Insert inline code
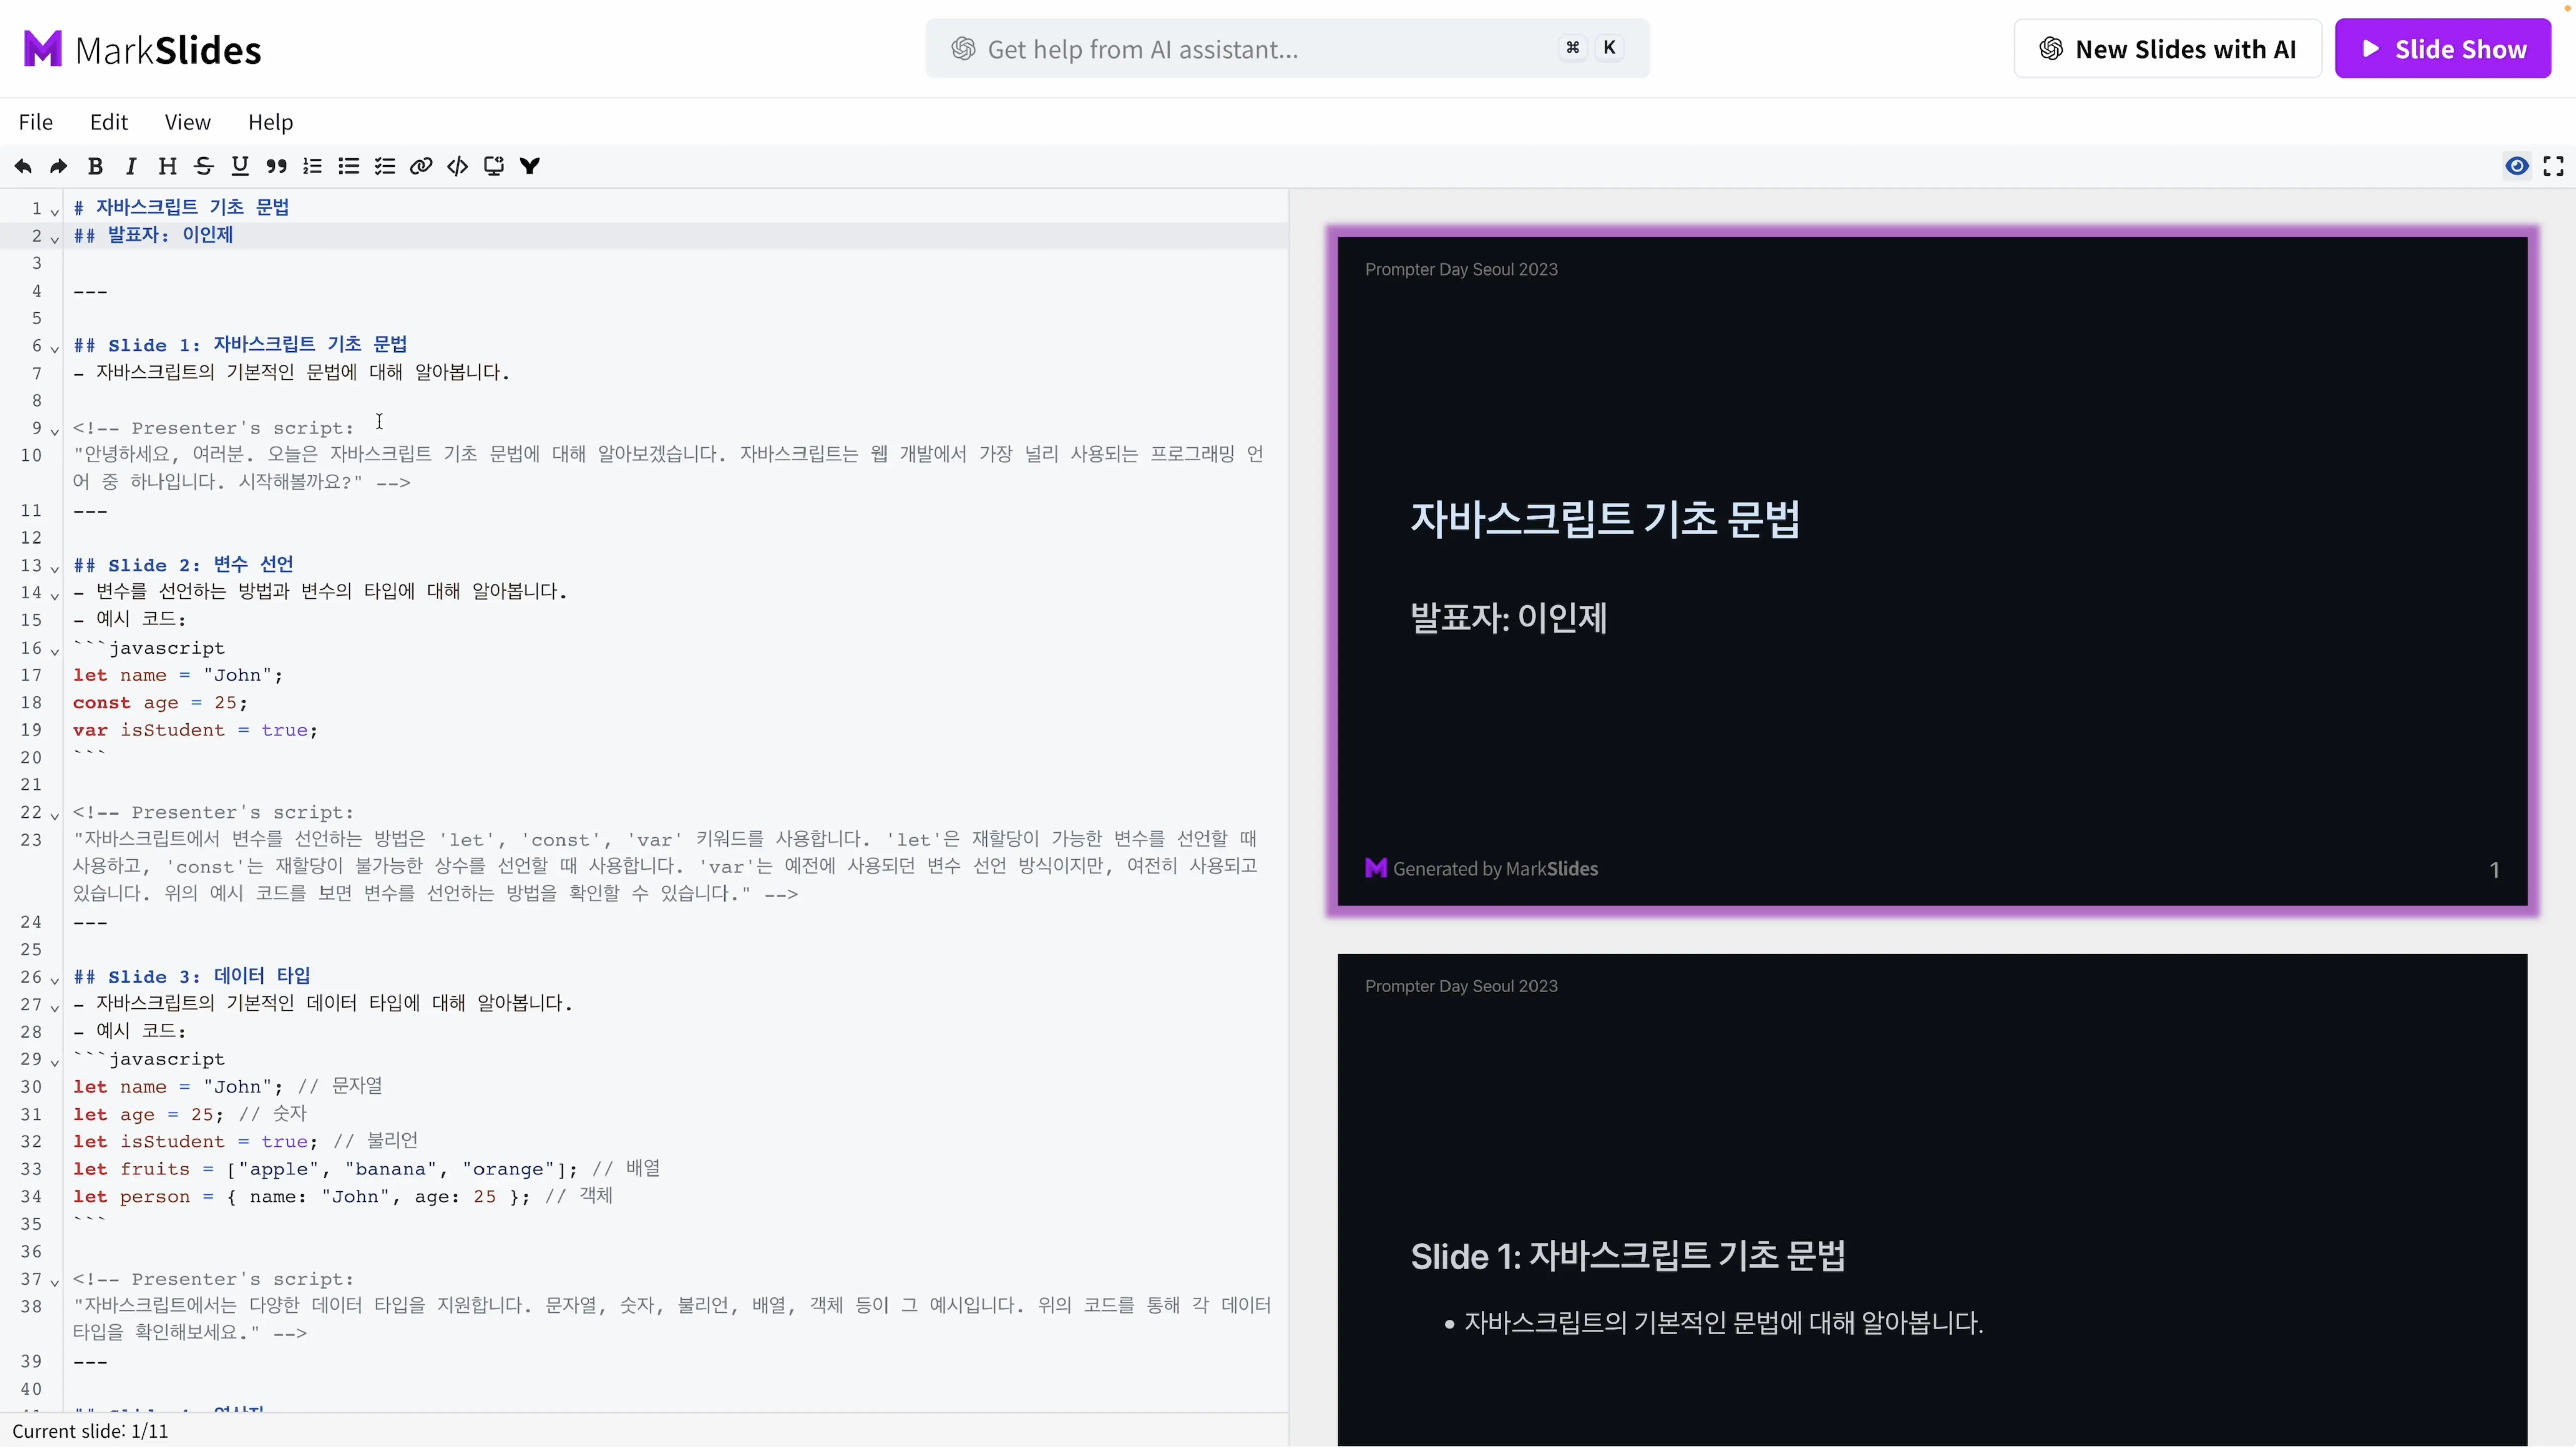The image size is (2576, 1448). pyautogui.click(x=458, y=166)
